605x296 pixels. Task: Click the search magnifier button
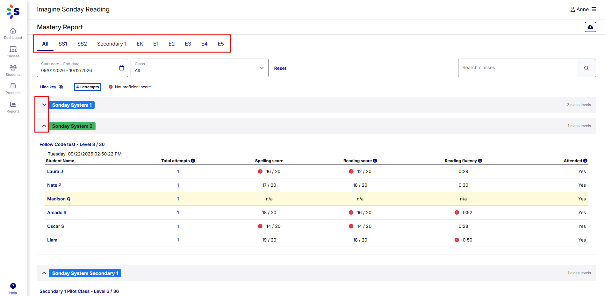[587, 68]
